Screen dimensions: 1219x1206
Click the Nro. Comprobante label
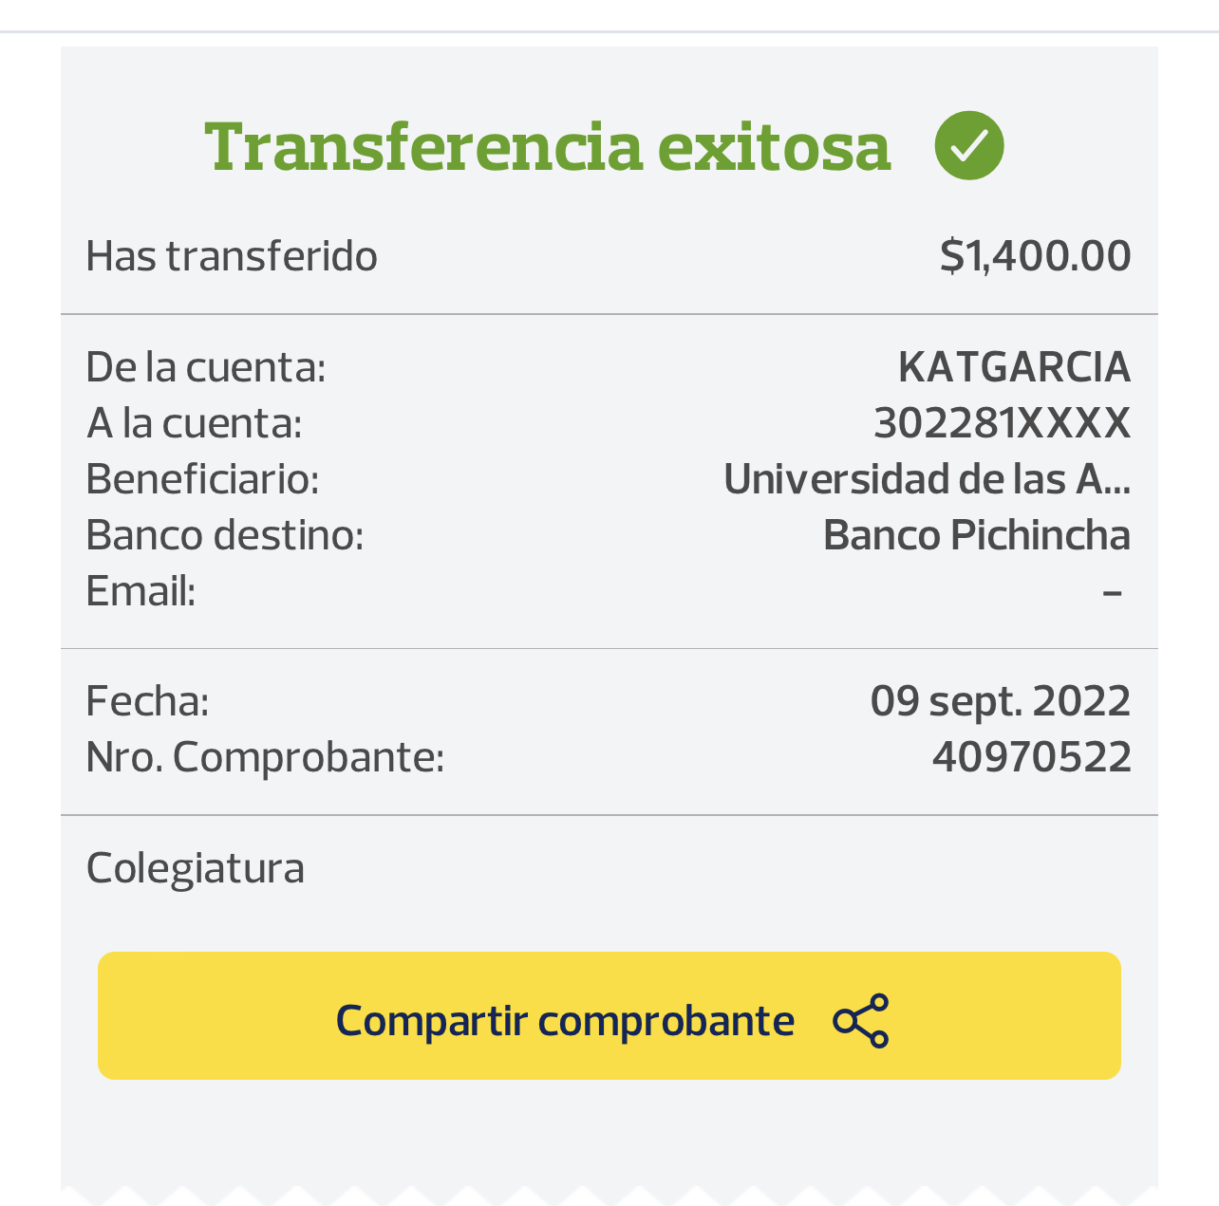(266, 757)
